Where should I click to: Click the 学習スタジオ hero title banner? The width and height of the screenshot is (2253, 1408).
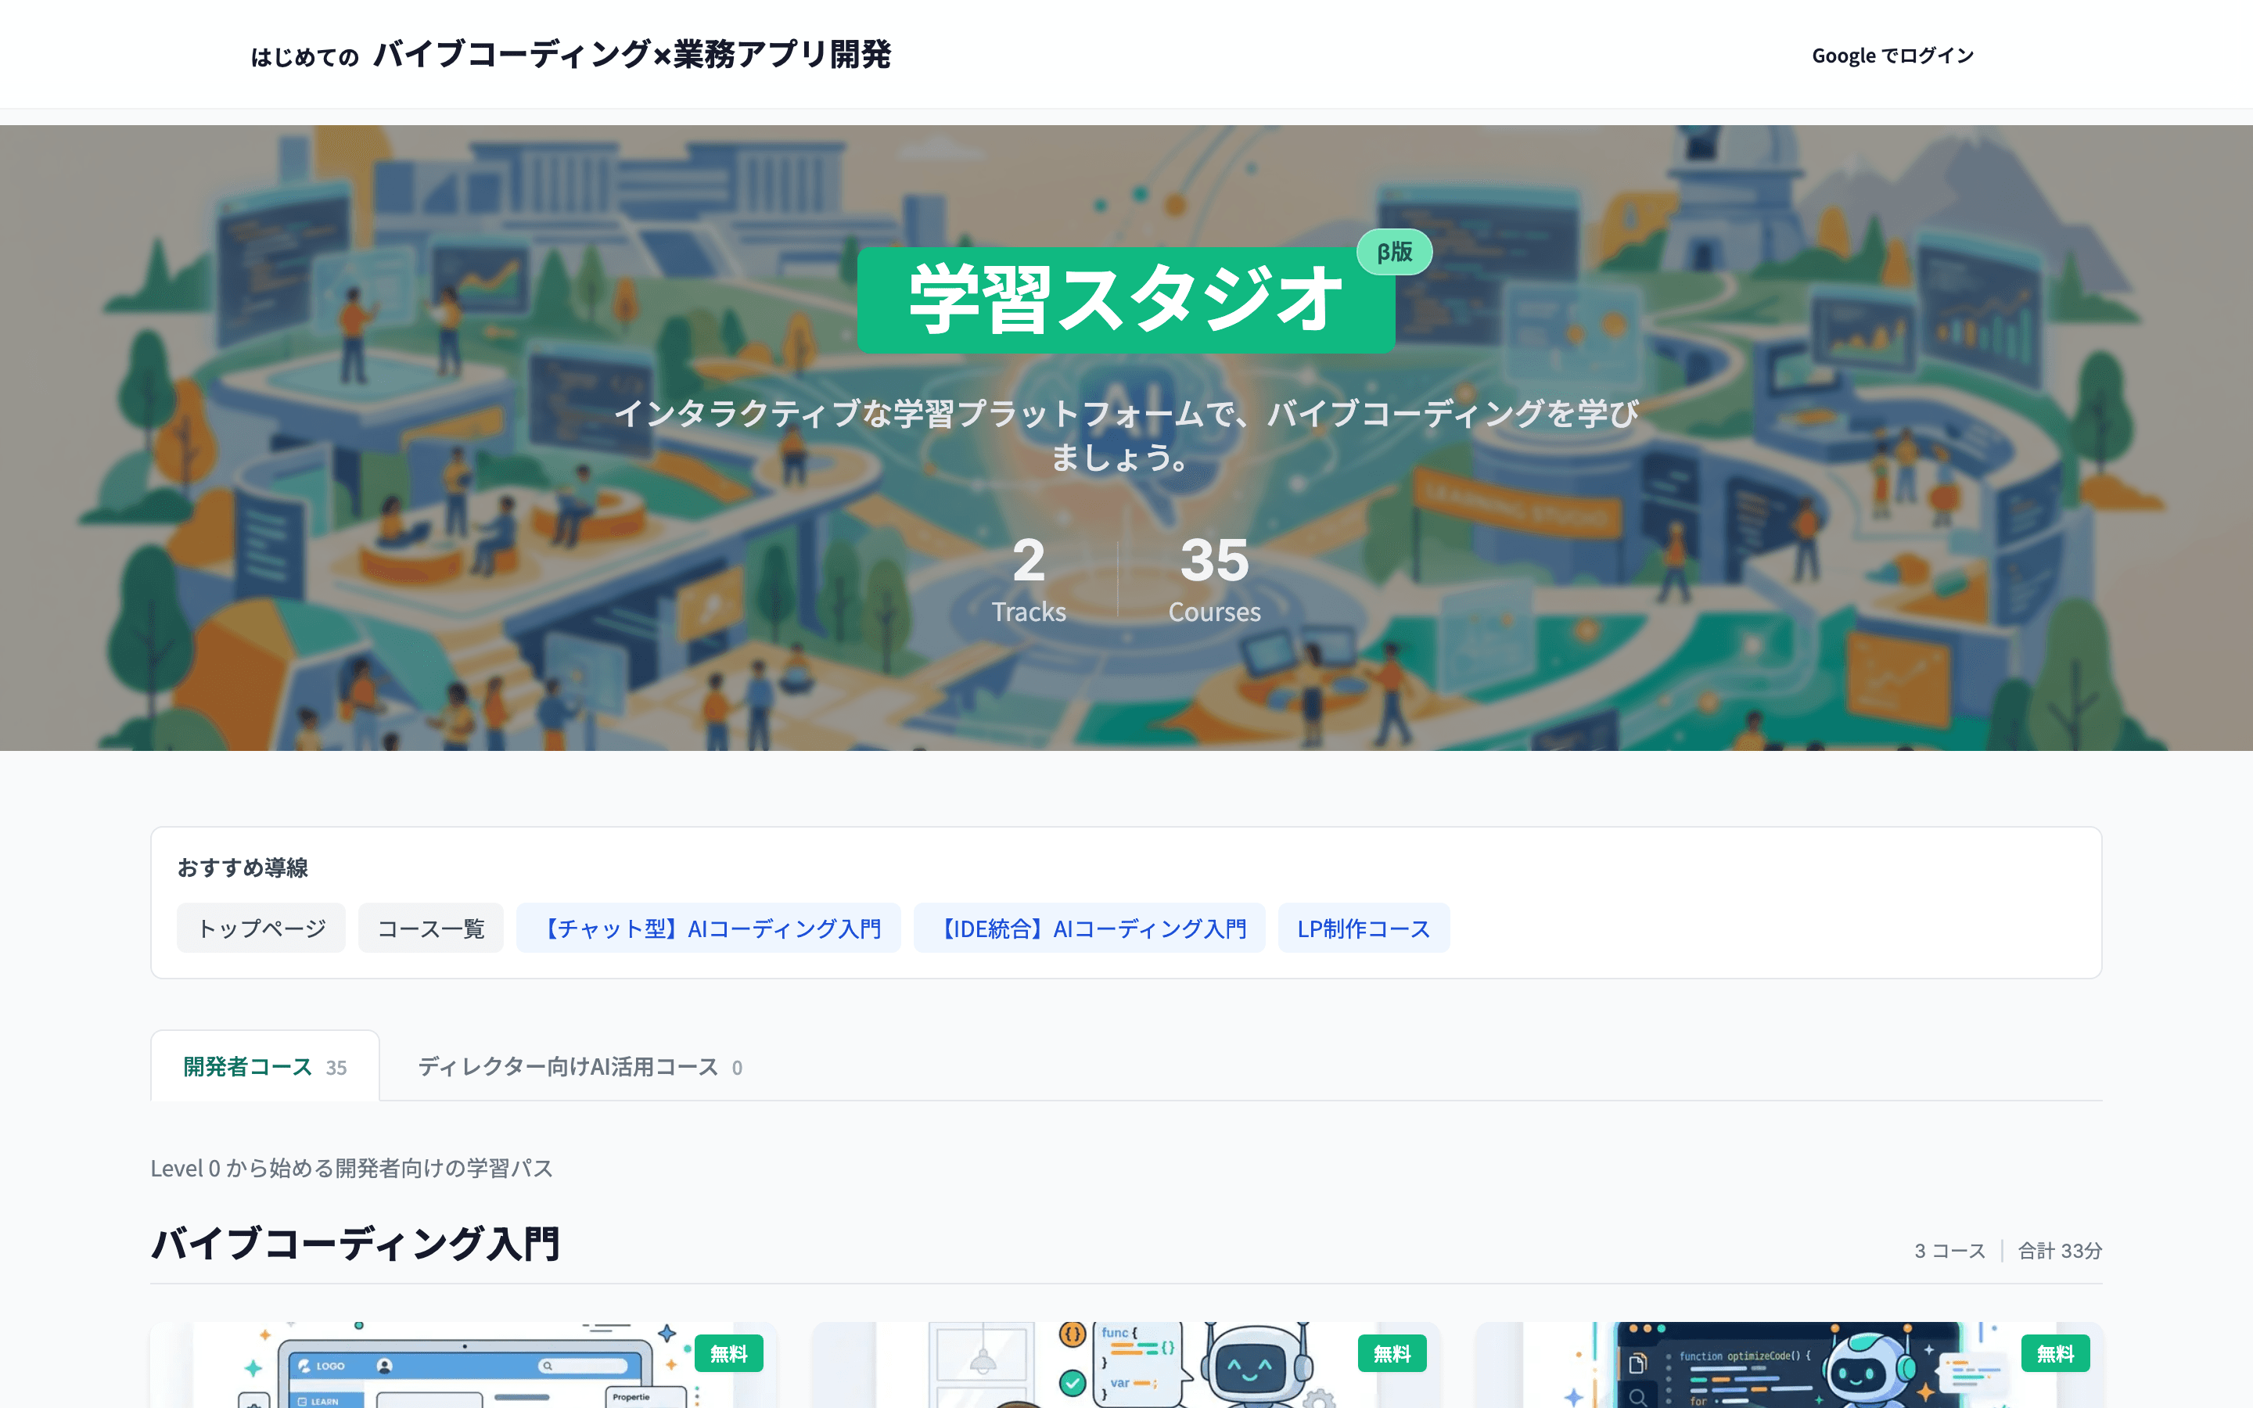(x=1126, y=300)
